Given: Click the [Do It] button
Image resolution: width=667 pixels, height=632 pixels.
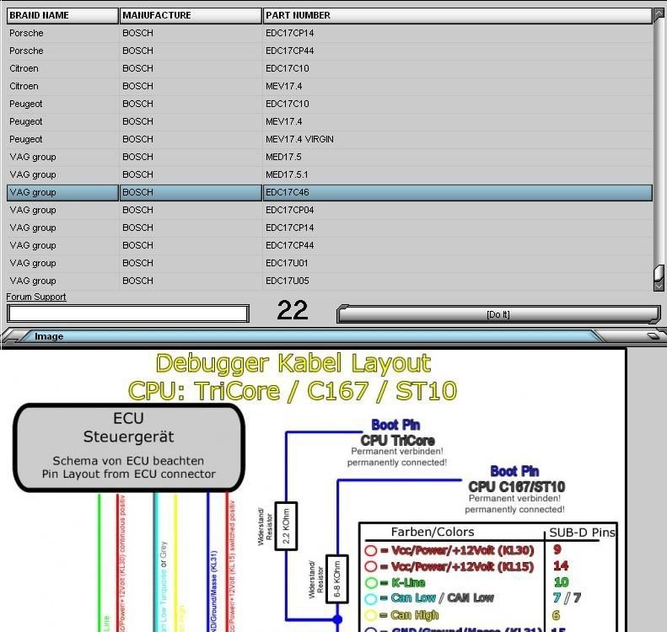Looking at the screenshot, I should [498, 314].
